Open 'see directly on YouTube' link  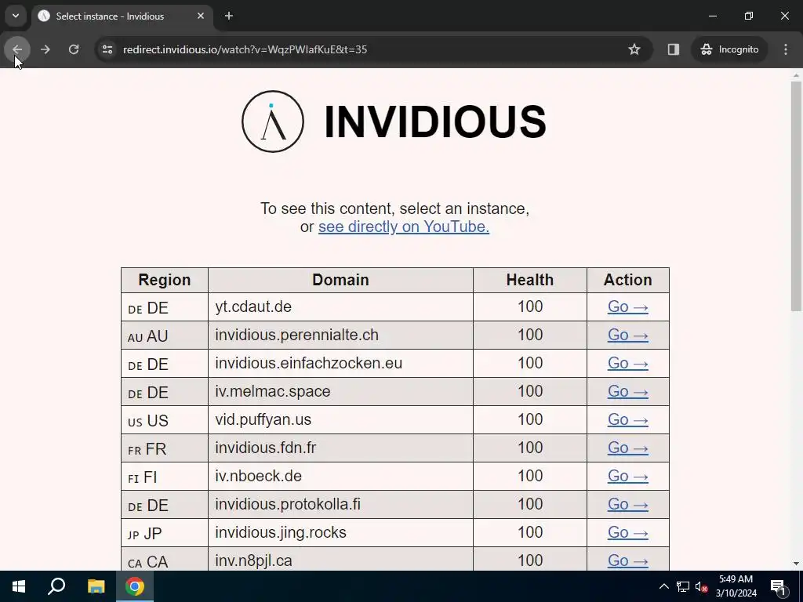point(404,227)
